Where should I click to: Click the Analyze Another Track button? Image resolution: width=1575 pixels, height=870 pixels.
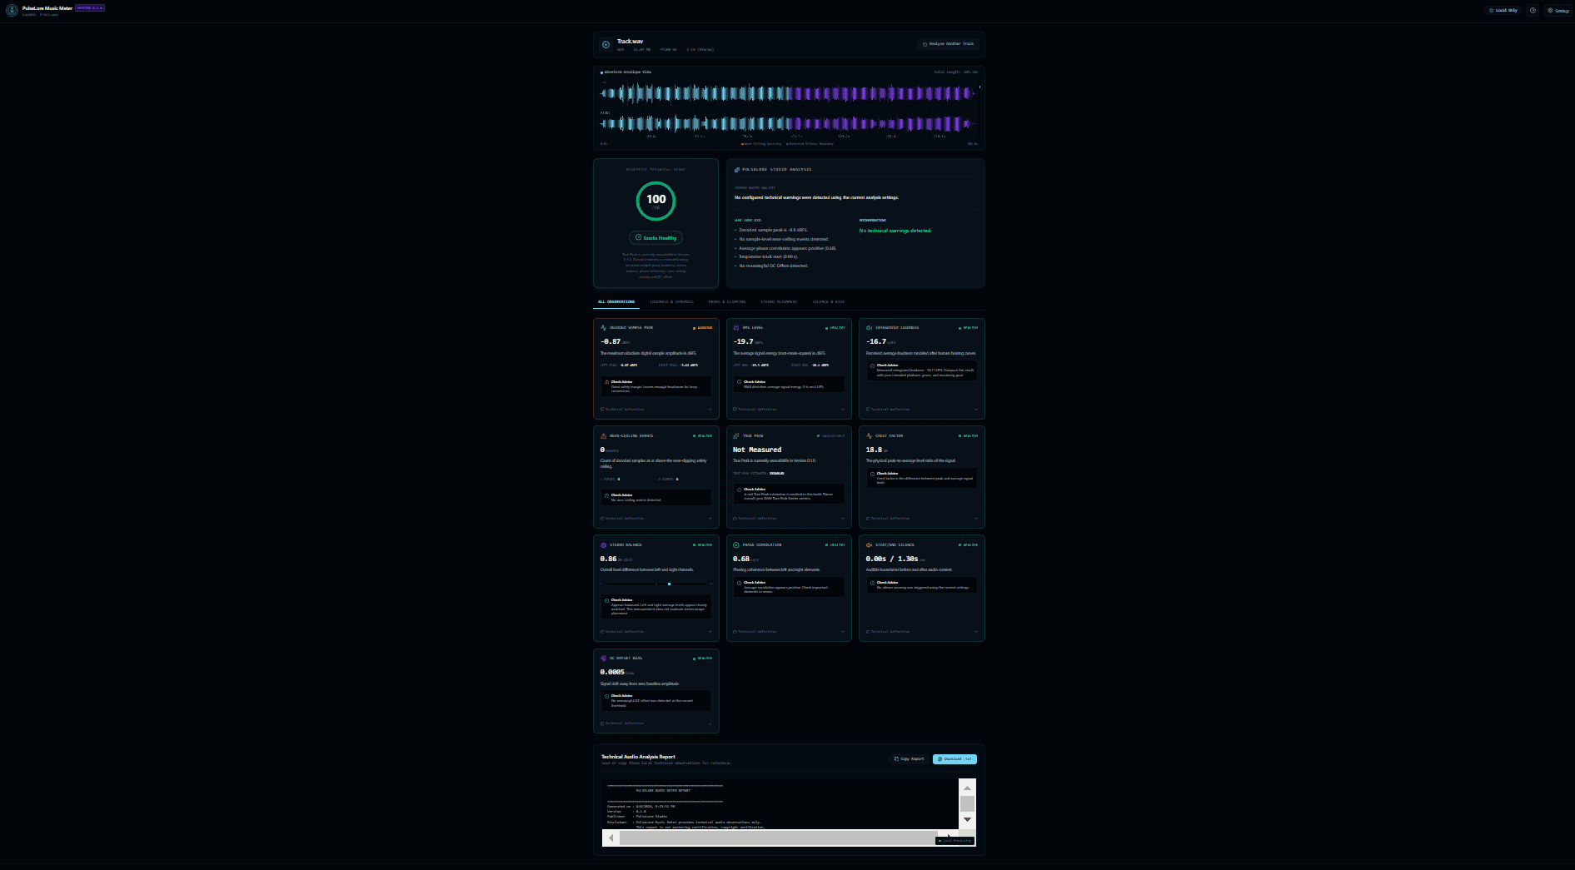point(948,44)
